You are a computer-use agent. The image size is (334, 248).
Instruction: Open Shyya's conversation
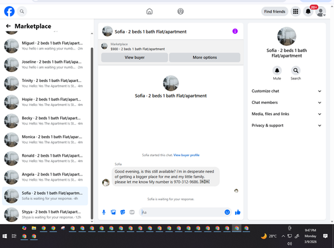(45, 215)
